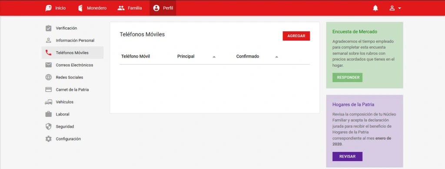Screen dimensions: 445x169
Task: Click the Redes Sociales globe icon
Action: point(49,77)
